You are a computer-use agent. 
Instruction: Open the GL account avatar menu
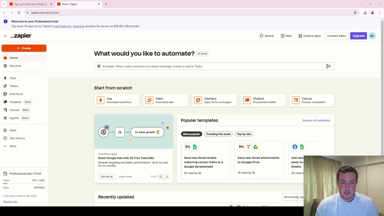(x=372, y=36)
